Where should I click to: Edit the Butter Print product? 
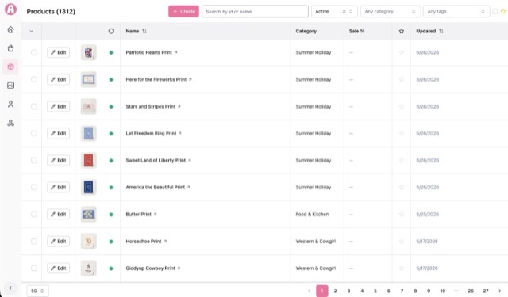tap(58, 215)
